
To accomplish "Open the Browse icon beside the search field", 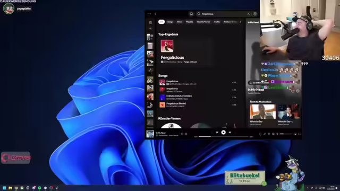I will coord(255,14).
